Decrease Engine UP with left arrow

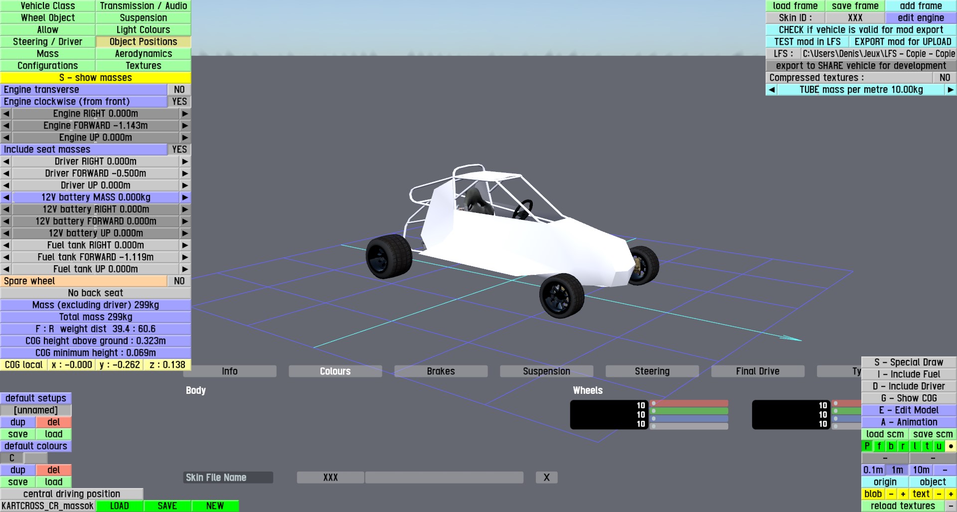coord(6,138)
